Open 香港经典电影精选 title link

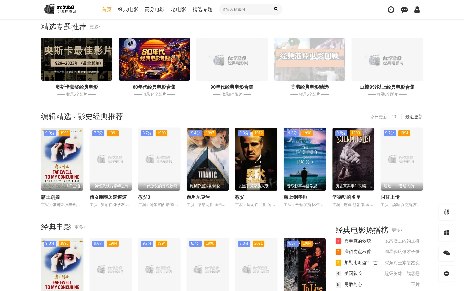click(x=310, y=87)
